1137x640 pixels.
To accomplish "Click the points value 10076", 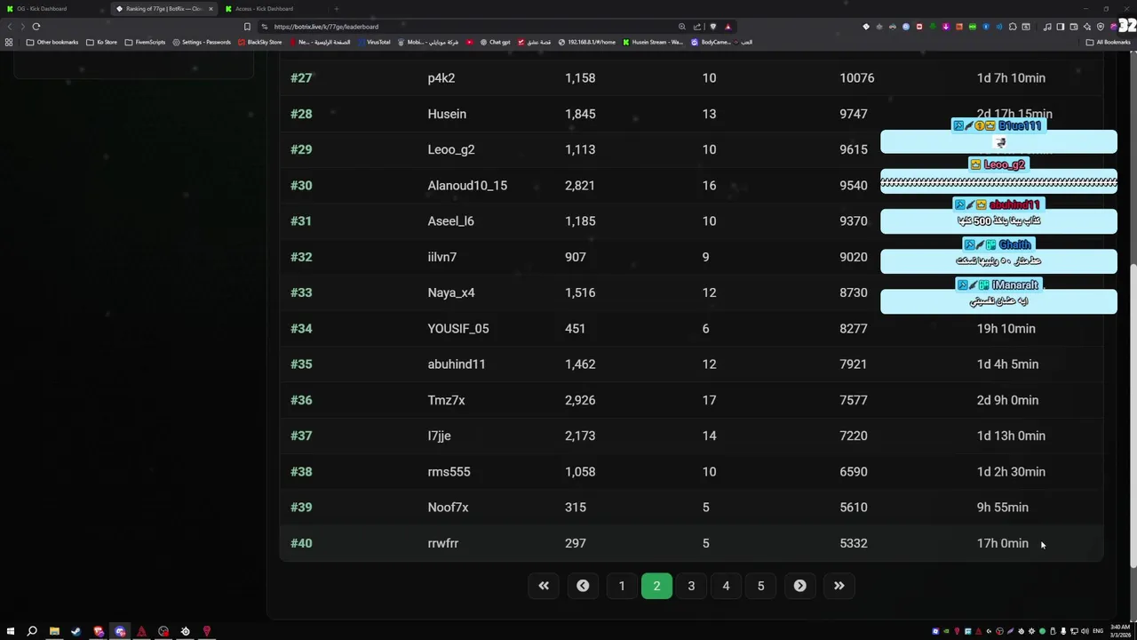I will pyautogui.click(x=856, y=78).
